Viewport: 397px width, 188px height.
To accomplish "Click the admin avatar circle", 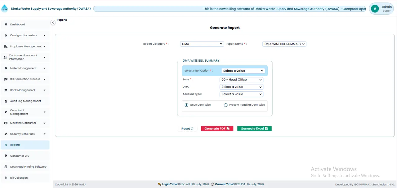I will (375, 9).
